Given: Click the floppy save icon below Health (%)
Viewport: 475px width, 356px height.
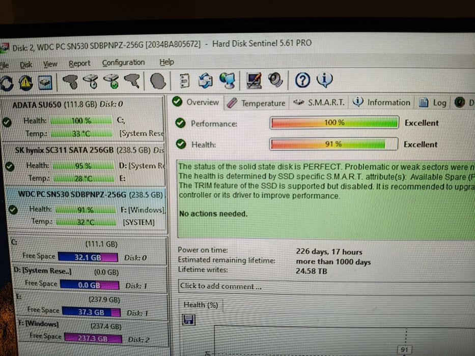Looking at the screenshot, I should (189, 320).
